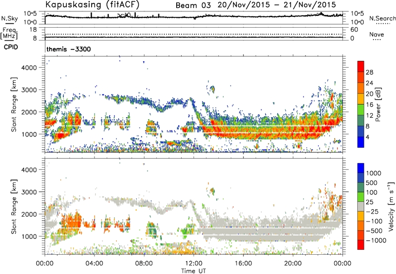Click 'Slant Range [km]' label of power panel
The width and height of the screenshot is (396, 274).
[14, 104]
